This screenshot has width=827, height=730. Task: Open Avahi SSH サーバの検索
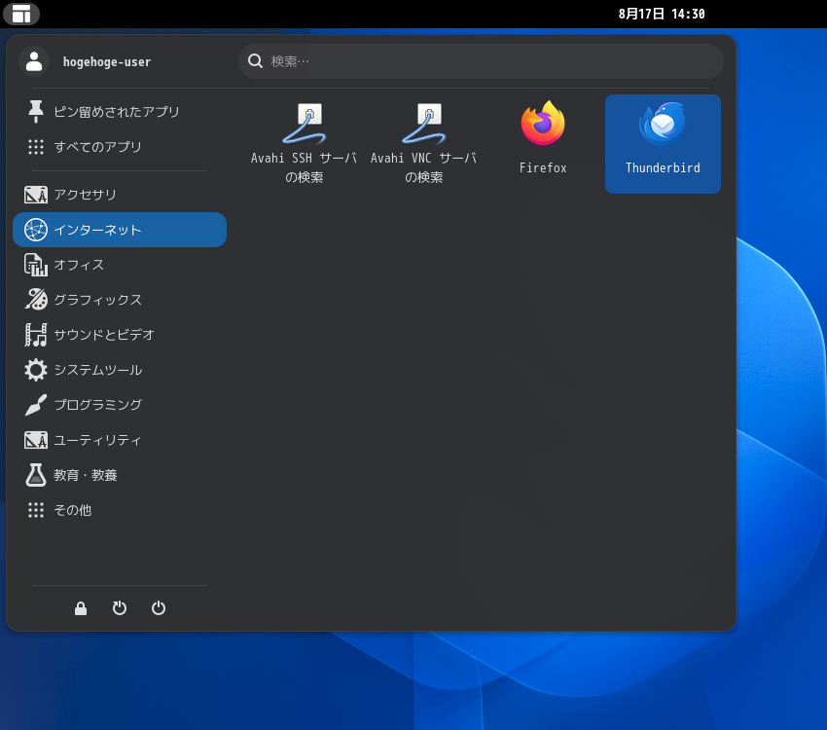click(304, 143)
